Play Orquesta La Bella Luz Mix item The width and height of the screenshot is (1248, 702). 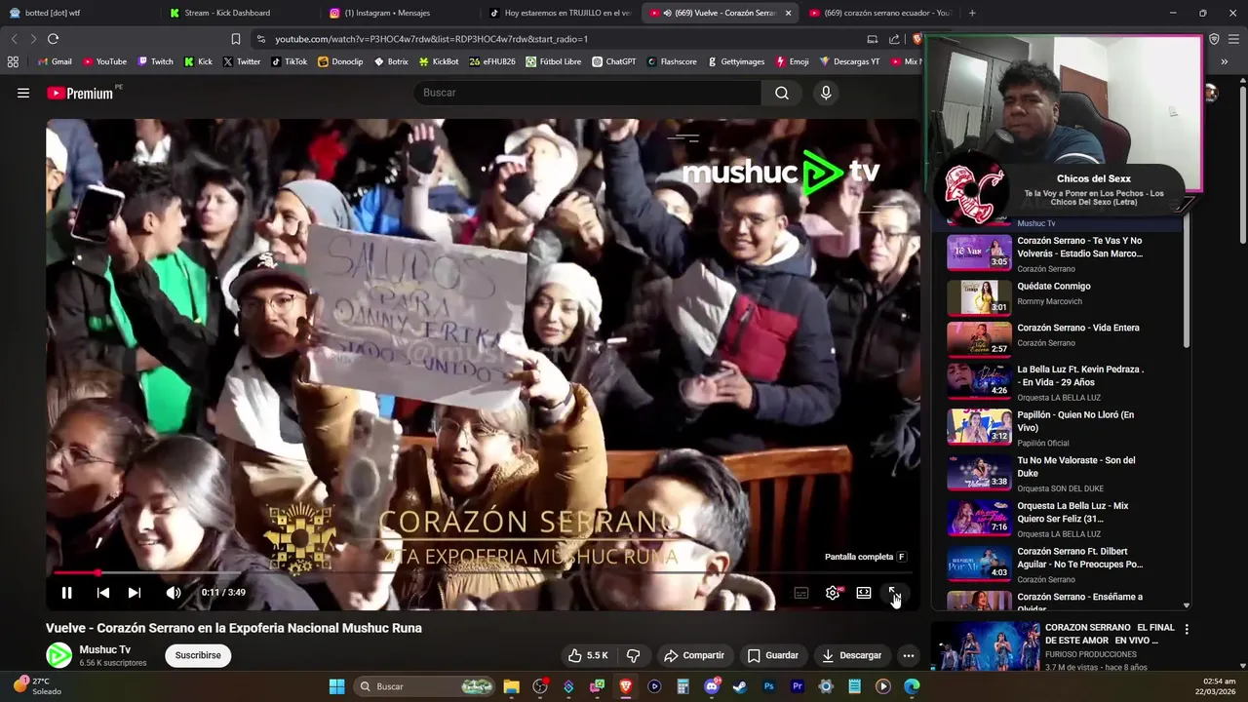[x=1063, y=519]
